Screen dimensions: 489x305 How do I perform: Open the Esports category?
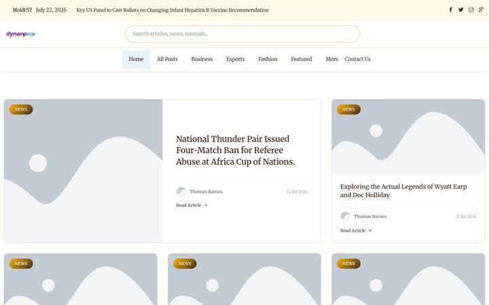(x=236, y=59)
